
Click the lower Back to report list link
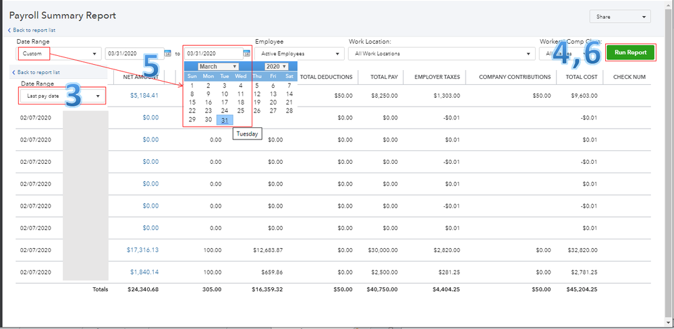click(36, 72)
